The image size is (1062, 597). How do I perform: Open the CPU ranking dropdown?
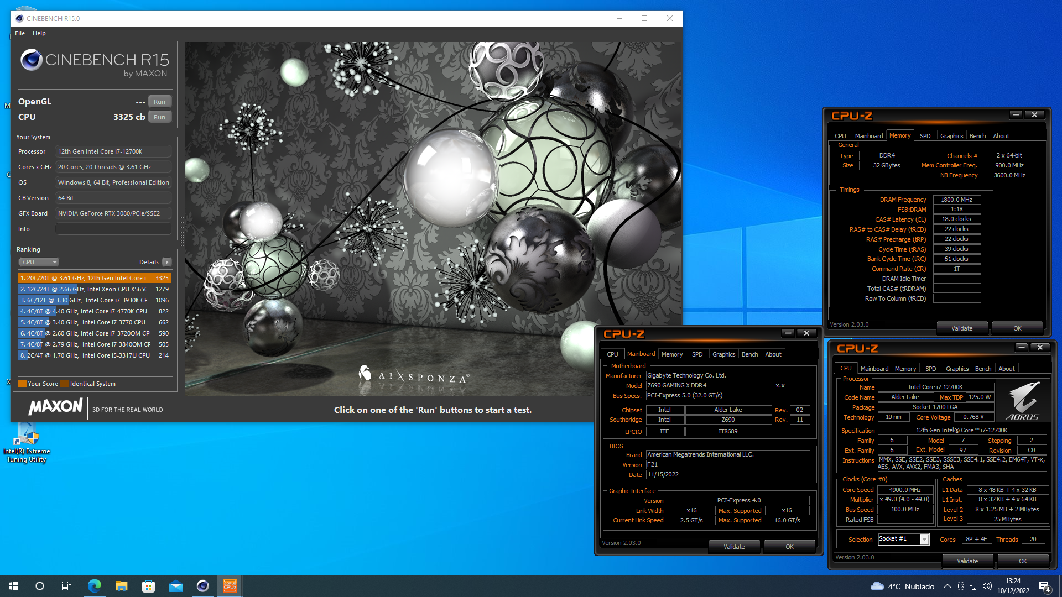(x=39, y=262)
